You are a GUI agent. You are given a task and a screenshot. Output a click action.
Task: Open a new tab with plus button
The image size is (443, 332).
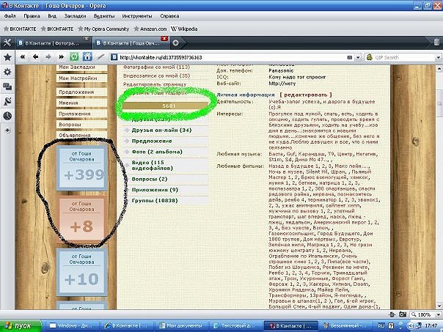tap(175, 43)
